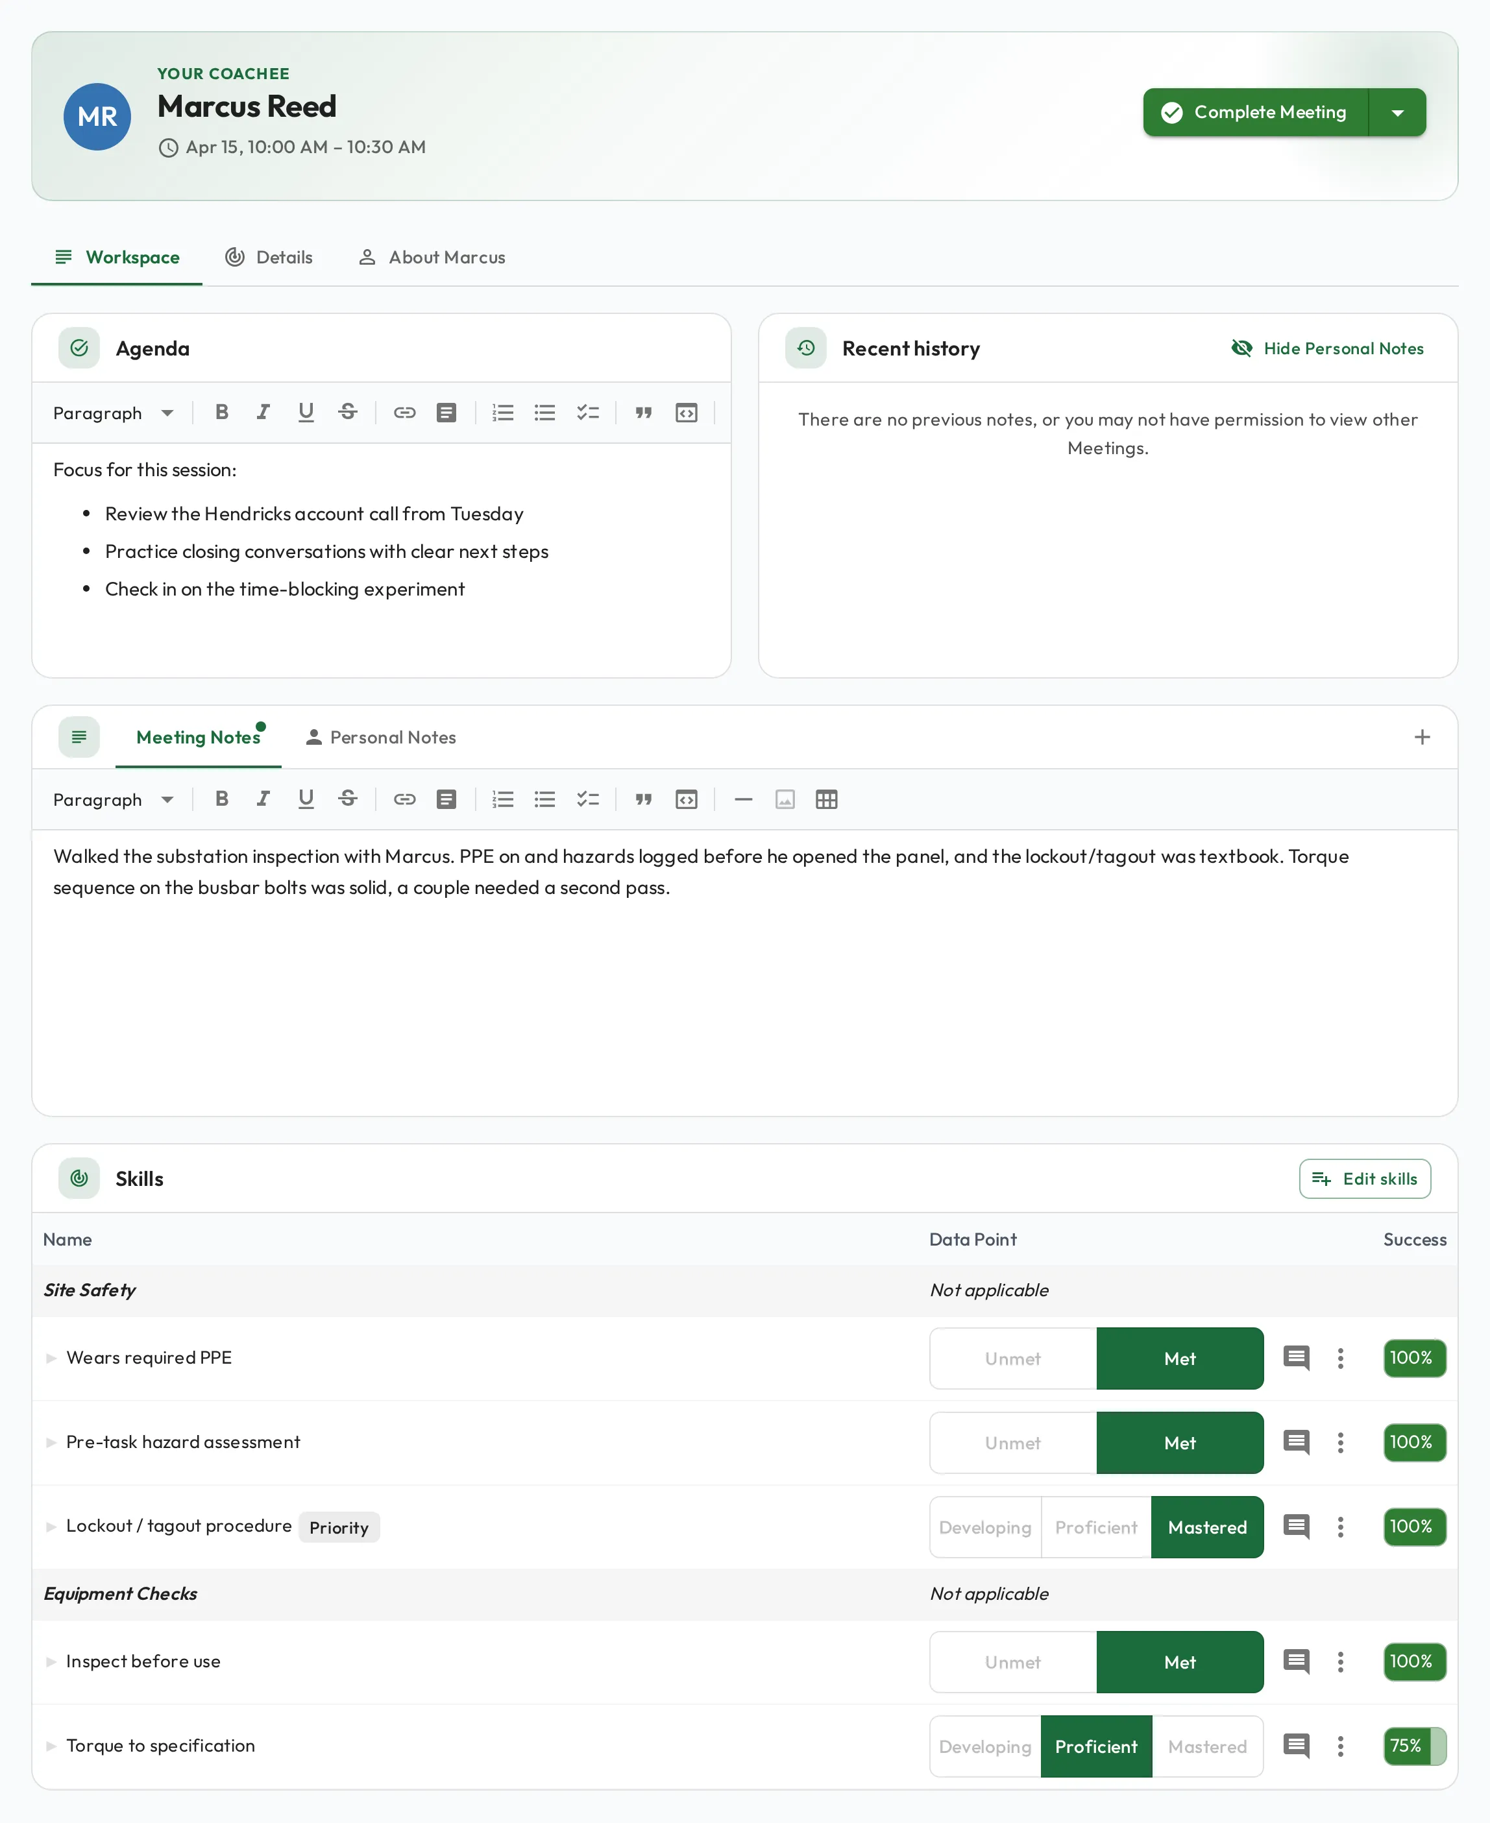
Task: Open comment for Wears required PPE
Action: pyautogui.click(x=1296, y=1358)
